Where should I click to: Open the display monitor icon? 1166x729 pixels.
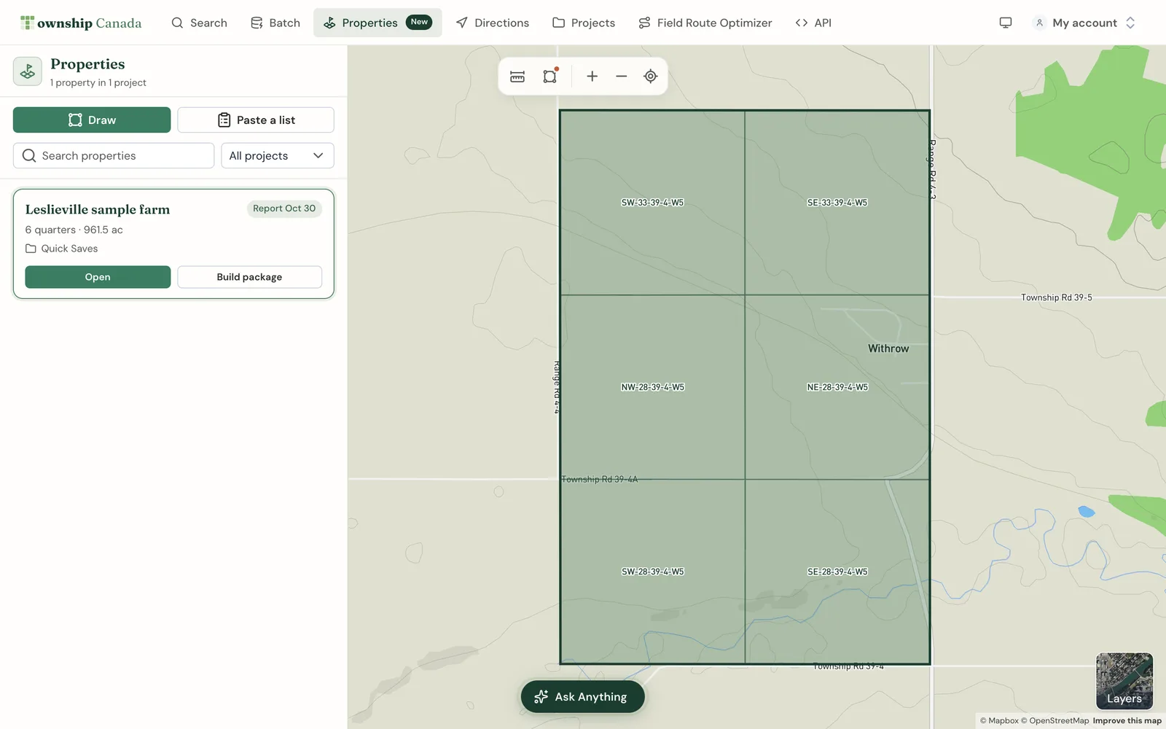coord(1006,23)
